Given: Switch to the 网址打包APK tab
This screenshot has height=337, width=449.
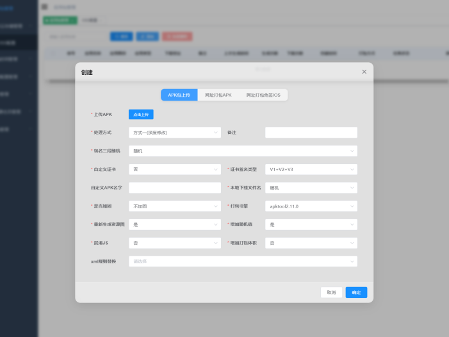Looking at the screenshot, I should [x=218, y=95].
